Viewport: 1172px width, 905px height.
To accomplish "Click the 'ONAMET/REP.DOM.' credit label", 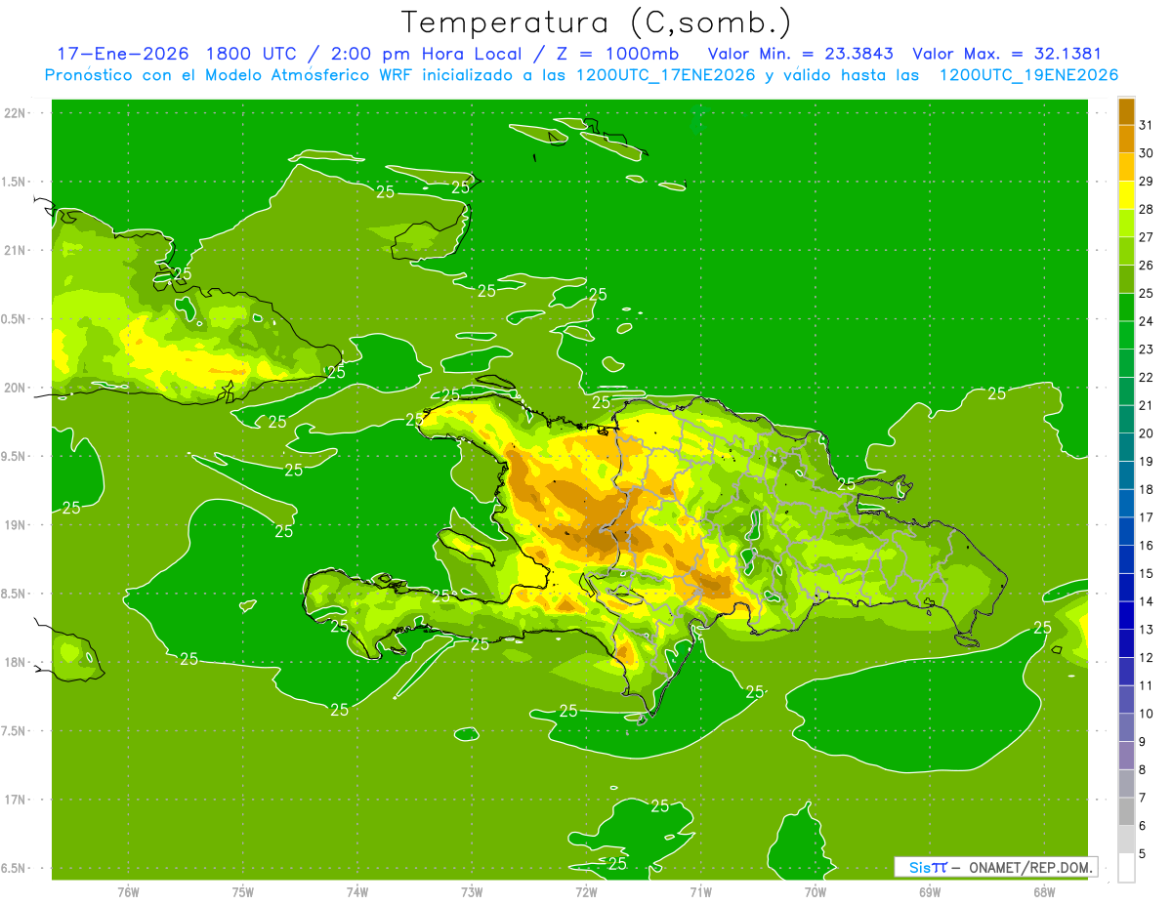I will point(1030,867).
